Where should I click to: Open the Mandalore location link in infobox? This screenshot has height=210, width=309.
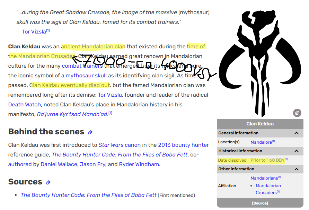pos(261,142)
